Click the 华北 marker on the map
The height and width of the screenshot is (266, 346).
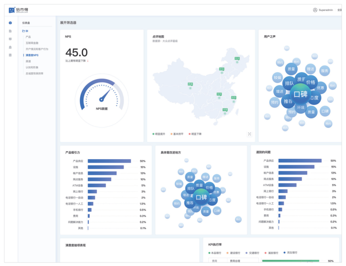click(x=222, y=69)
